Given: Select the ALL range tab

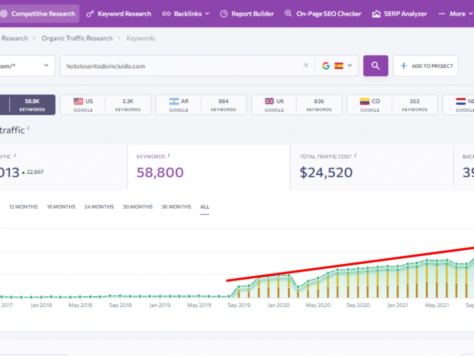Looking at the screenshot, I should point(205,207).
